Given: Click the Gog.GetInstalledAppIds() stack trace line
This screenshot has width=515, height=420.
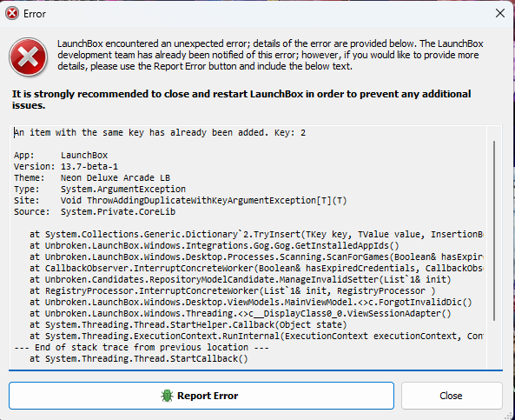Looking at the screenshot, I should pos(215,246).
